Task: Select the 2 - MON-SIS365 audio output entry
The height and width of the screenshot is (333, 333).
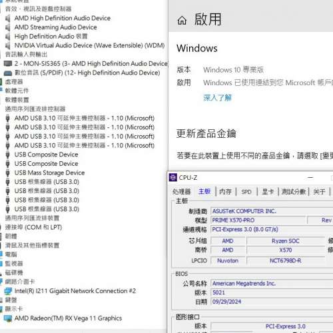Action: coord(91,64)
